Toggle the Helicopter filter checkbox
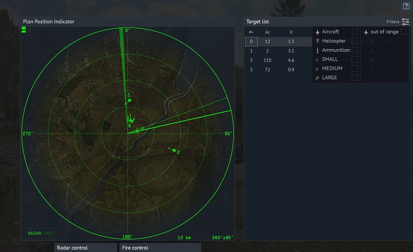 tap(355, 41)
